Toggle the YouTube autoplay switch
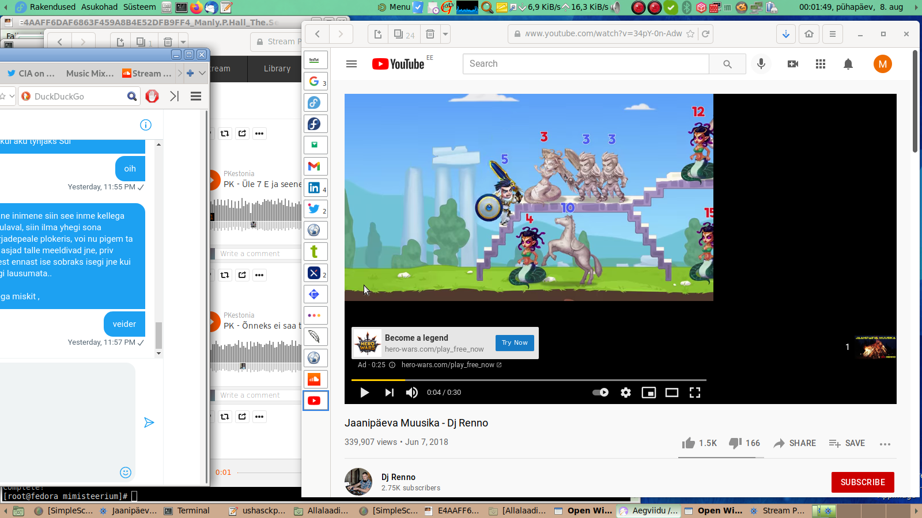Screen dimensions: 922x518 pyautogui.click(x=600, y=393)
